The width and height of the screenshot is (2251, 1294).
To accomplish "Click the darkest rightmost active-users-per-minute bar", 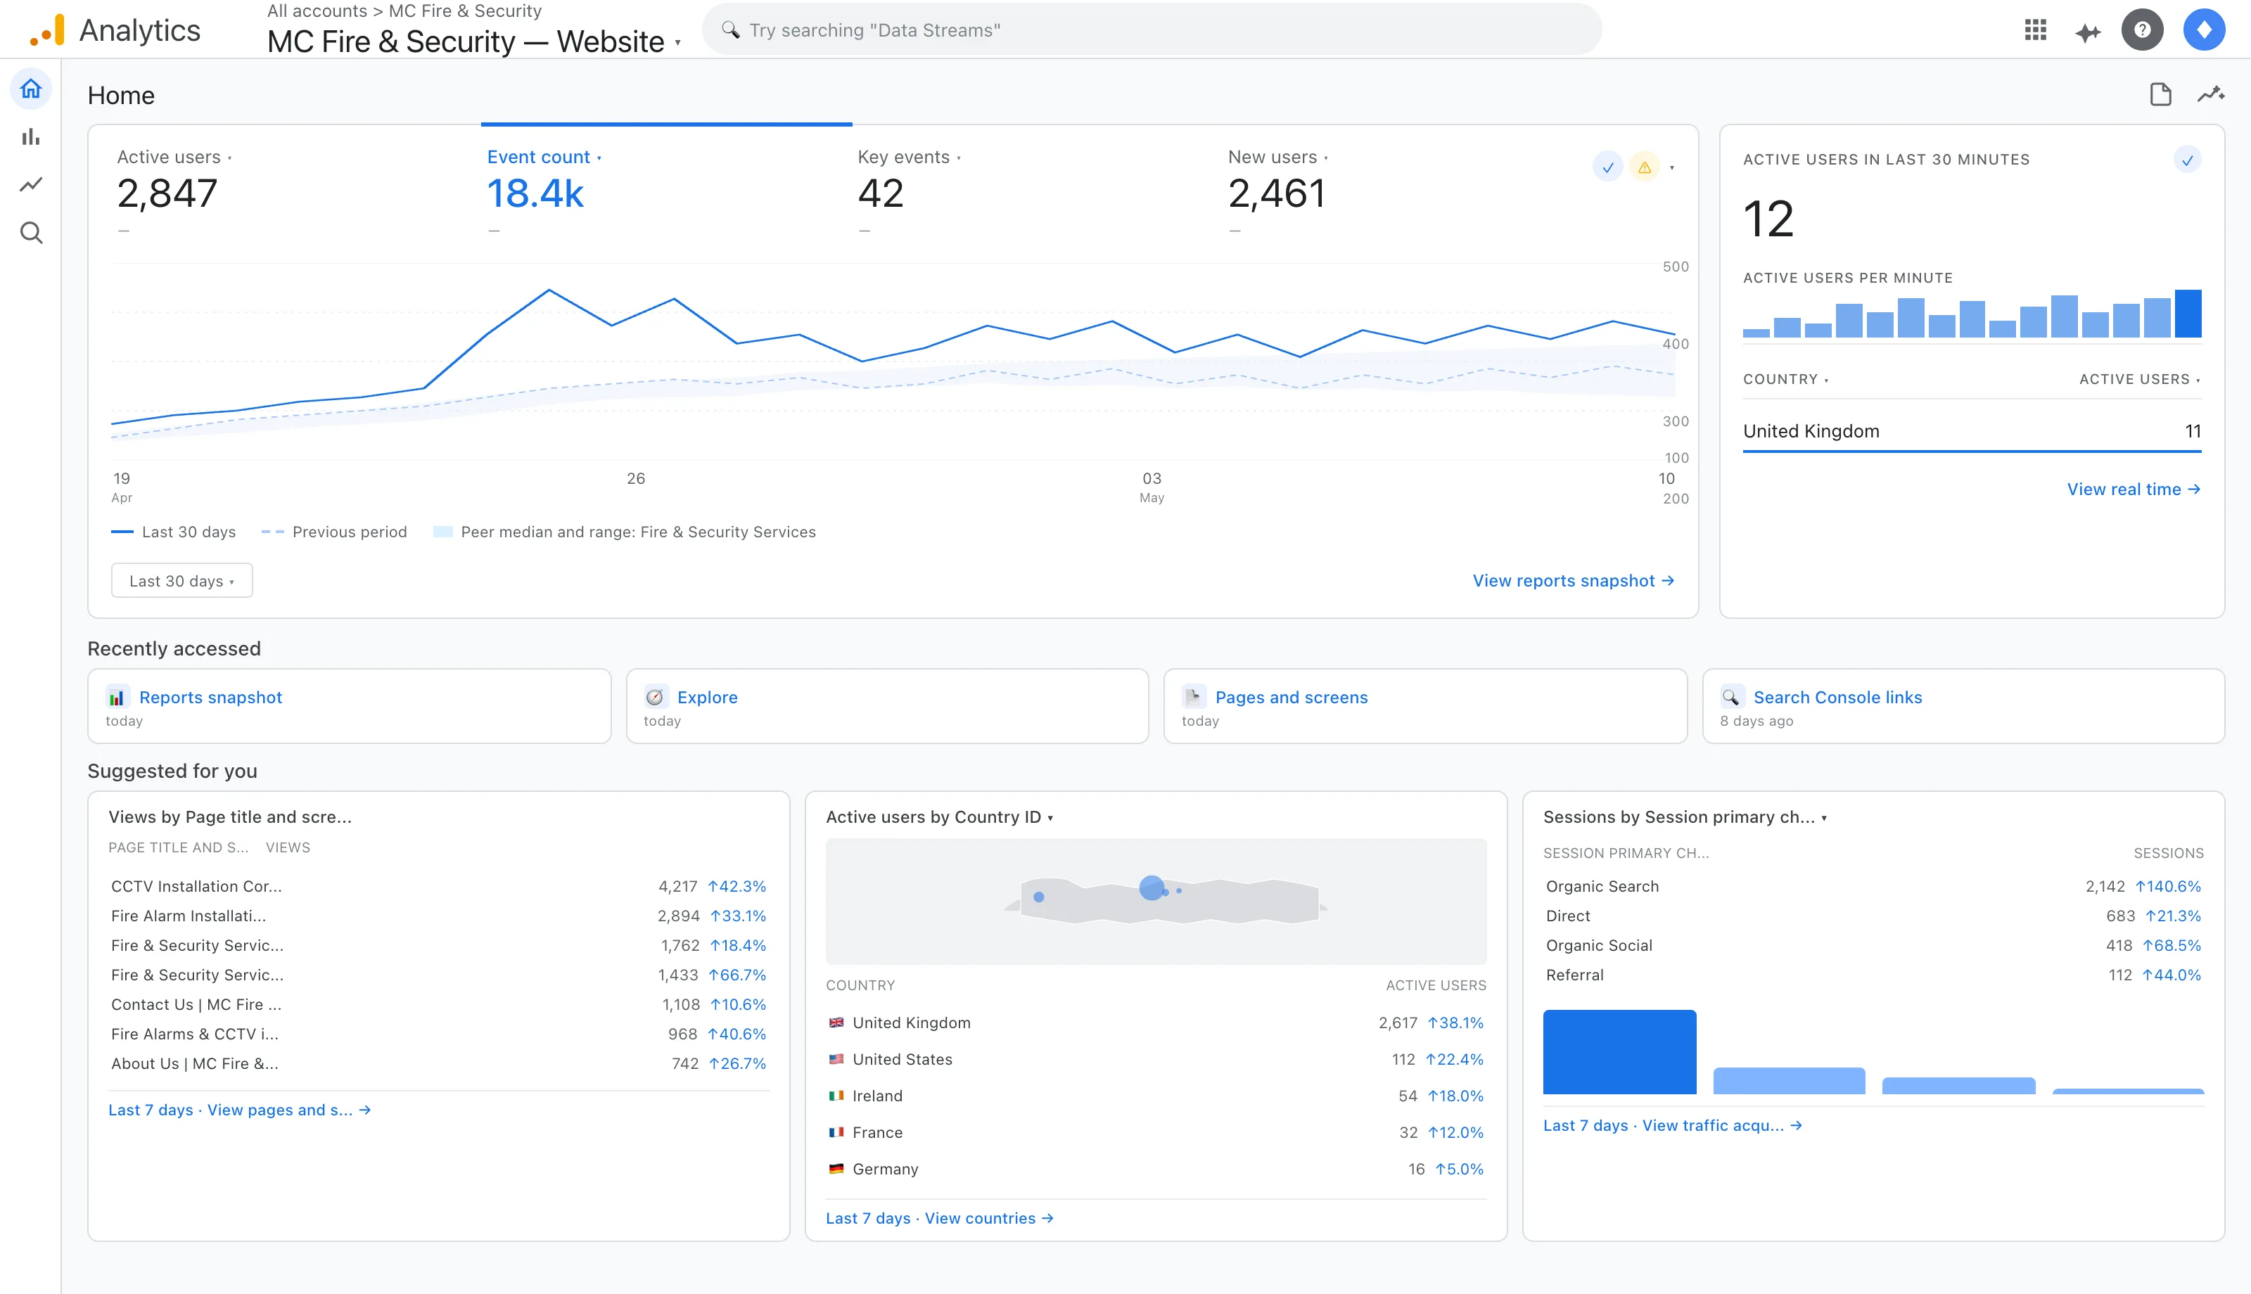I will pyautogui.click(x=2188, y=314).
